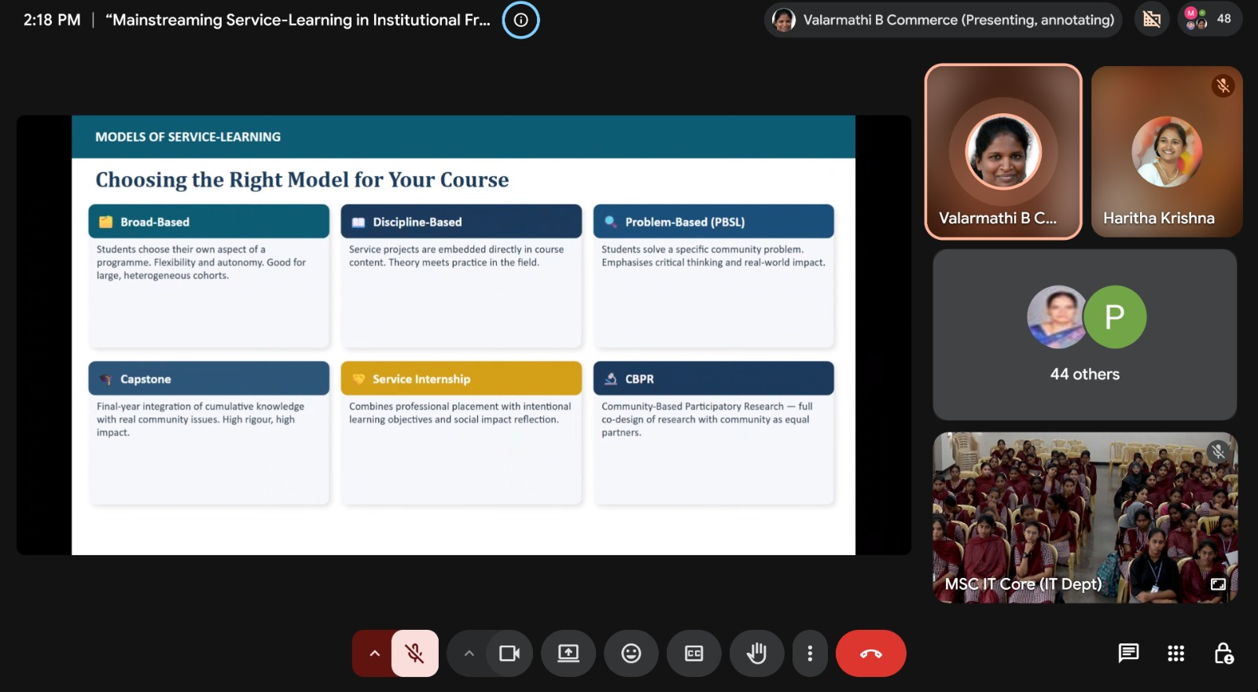Expand audio settings chevron
1258x692 pixels.
point(374,653)
